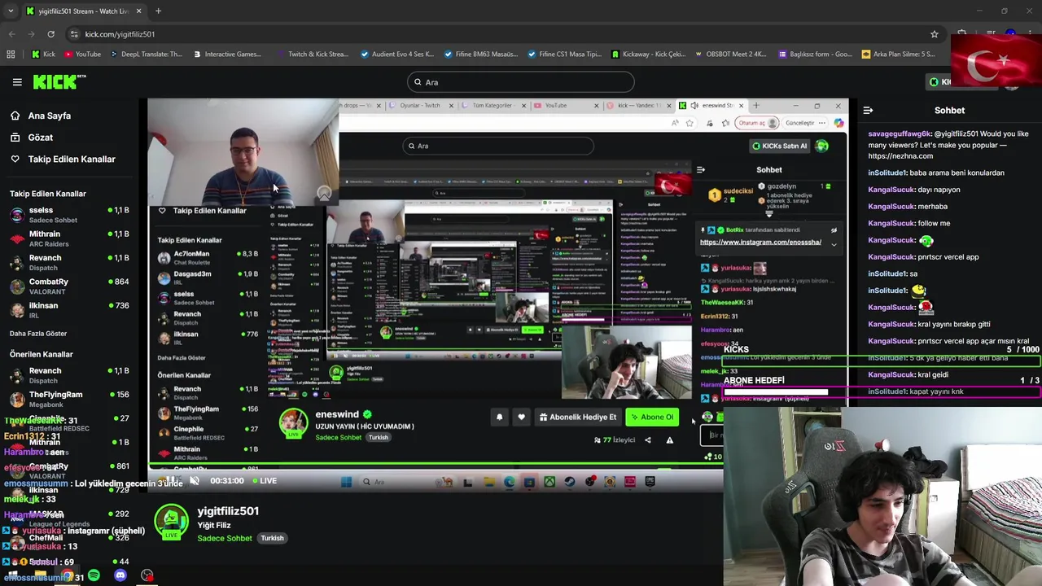Click Copilot icon in streamed Edge toolbar
This screenshot has width=1042, height=586.
838,123
